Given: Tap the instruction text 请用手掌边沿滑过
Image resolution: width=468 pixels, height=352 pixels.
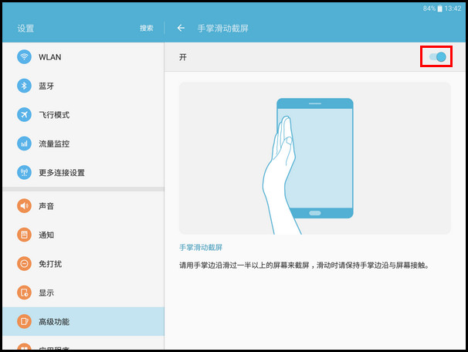Looking at the screenshot, I should coord(304,266).
